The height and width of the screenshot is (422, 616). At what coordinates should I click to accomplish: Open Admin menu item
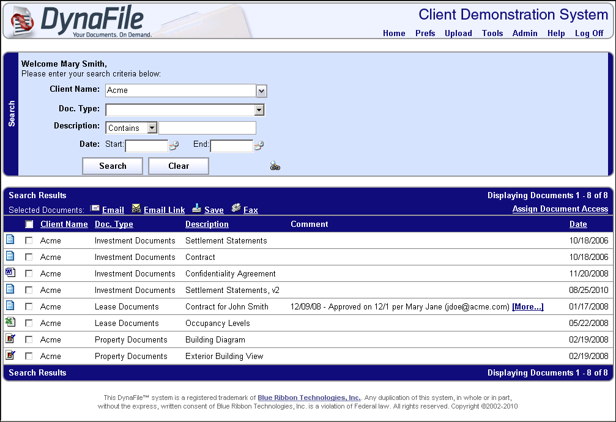tap(524, 34)
